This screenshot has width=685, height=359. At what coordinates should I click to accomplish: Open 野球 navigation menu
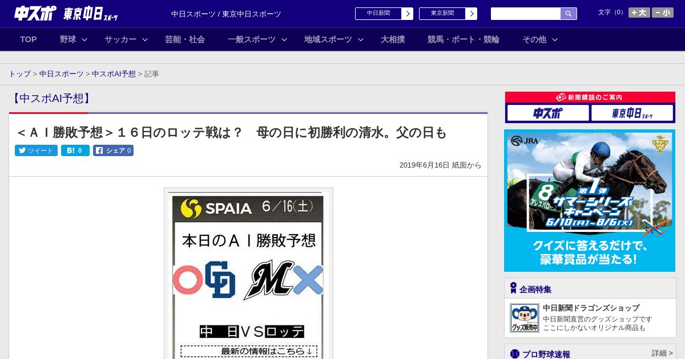68,39
